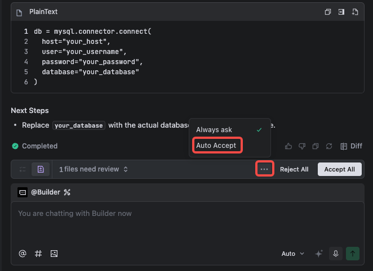
Task: Click the # context icon
Action: [38, 254]
